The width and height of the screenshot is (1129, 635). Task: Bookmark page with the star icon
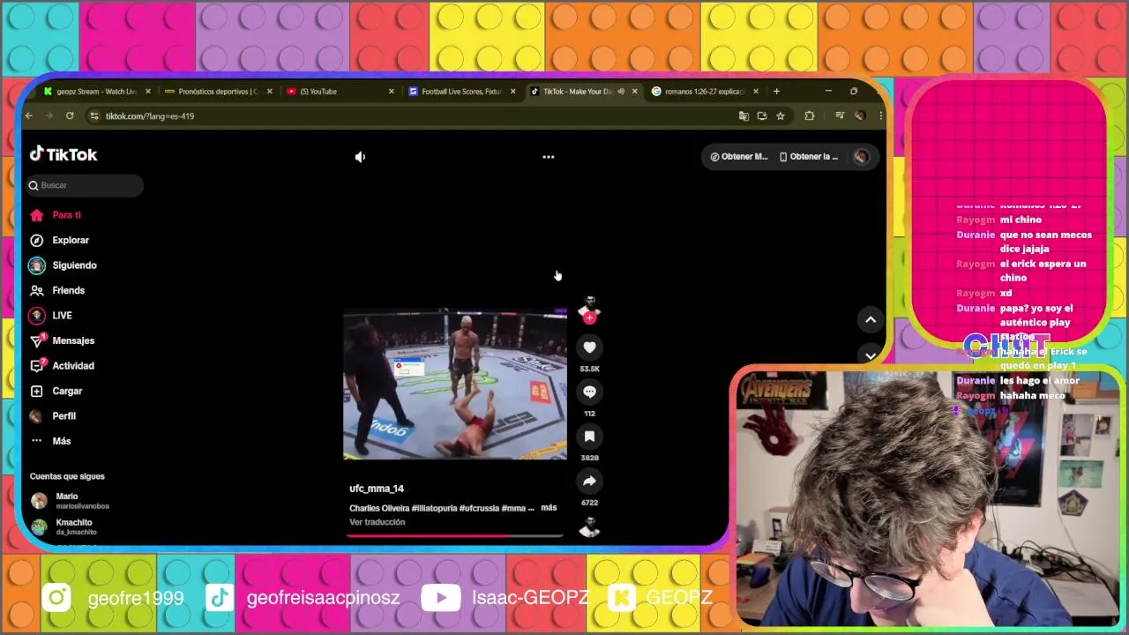(x=781, y=116)
